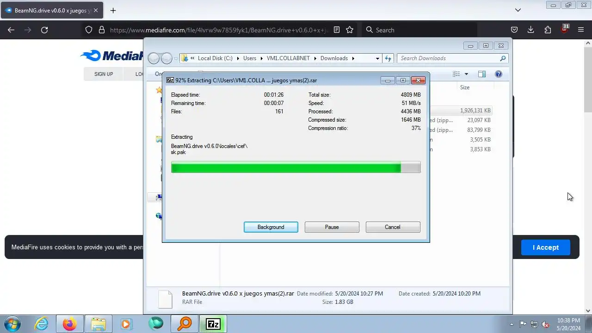Screen dimensions: 592x333
Task: Select the 3,505 KB file row
Action: click(461, 140)
